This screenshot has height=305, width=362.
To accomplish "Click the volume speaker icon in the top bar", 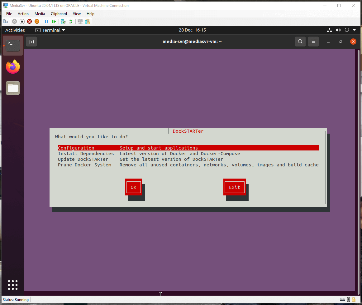I will [338, 30].
